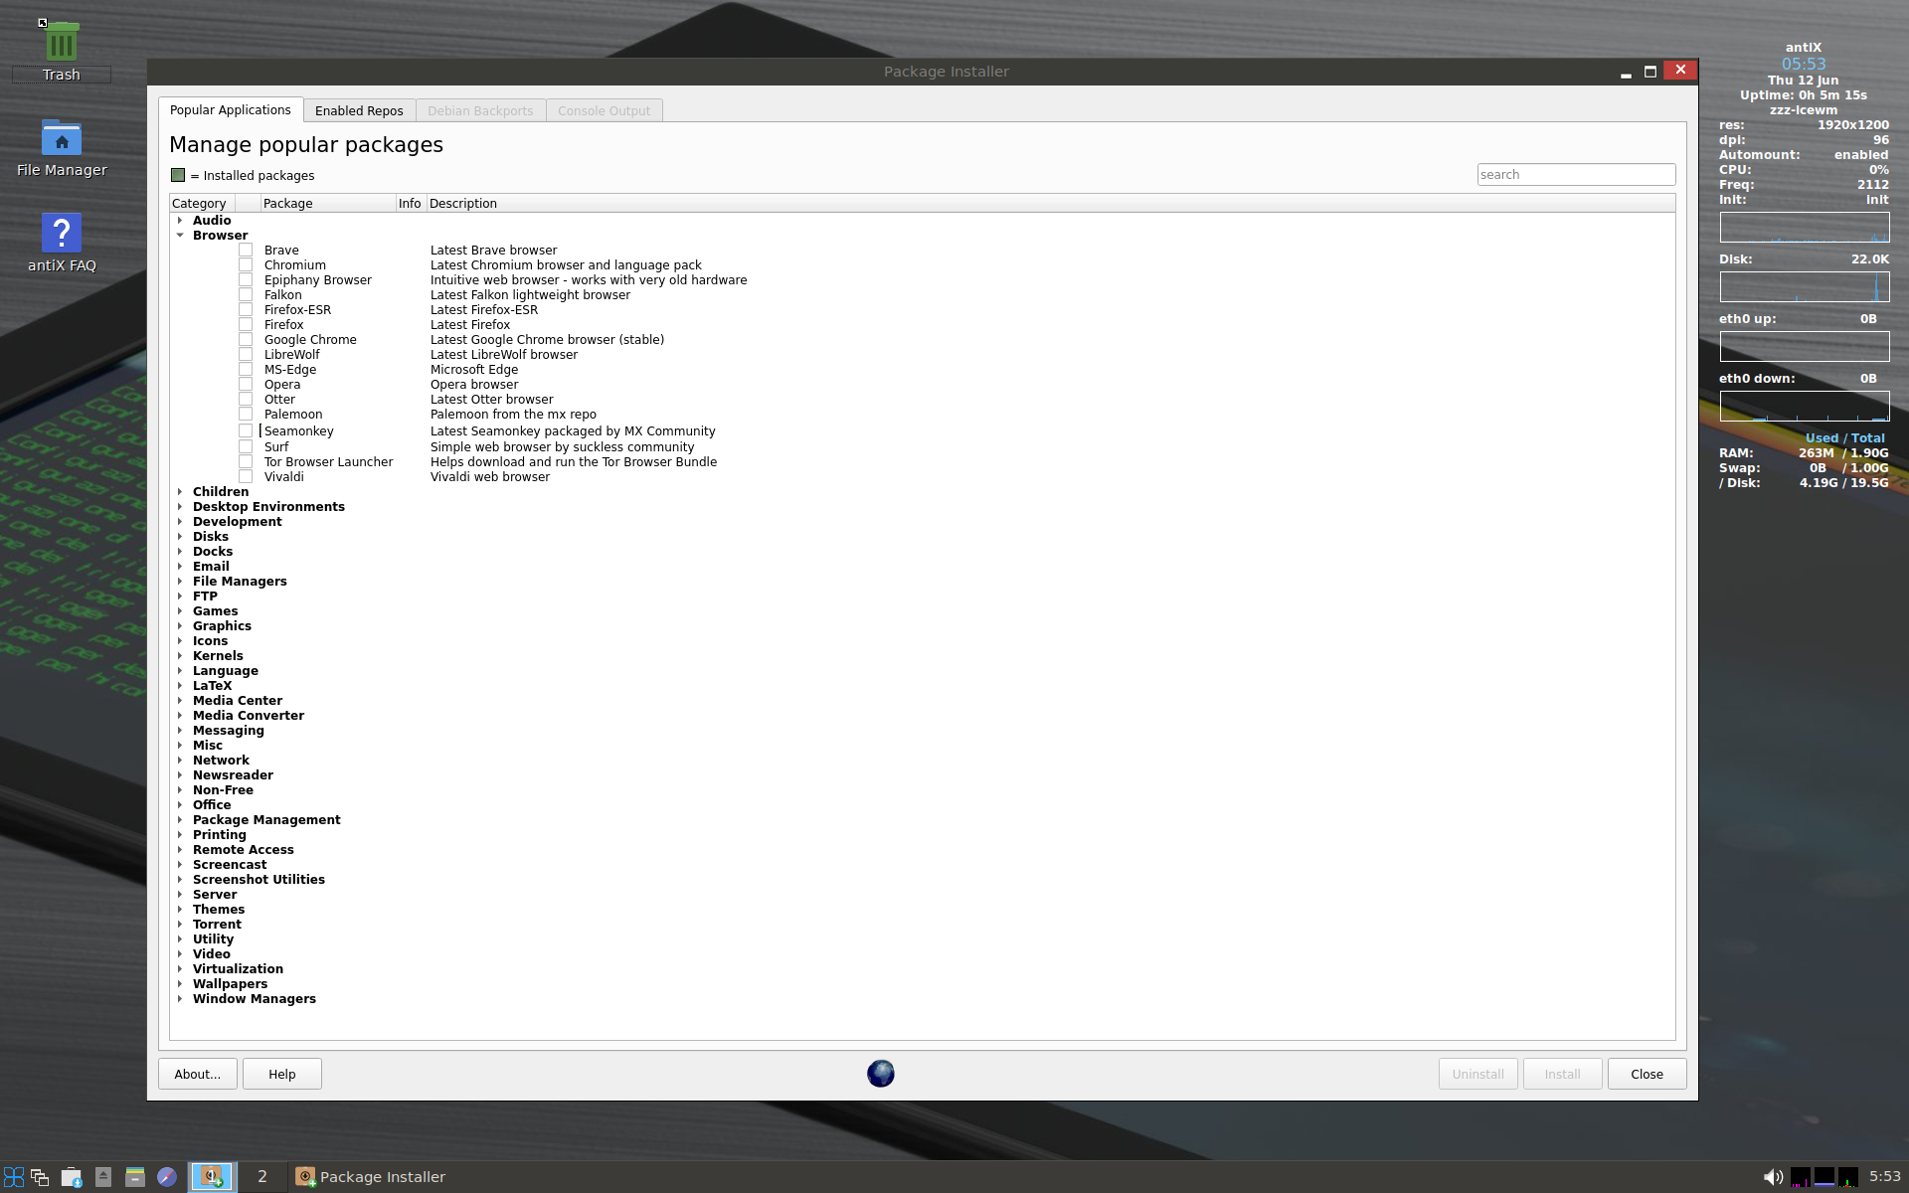Click the blue memory monitor graph in tray
Viewport: 1909px width, 1193px height.
click(1824, 1177)
